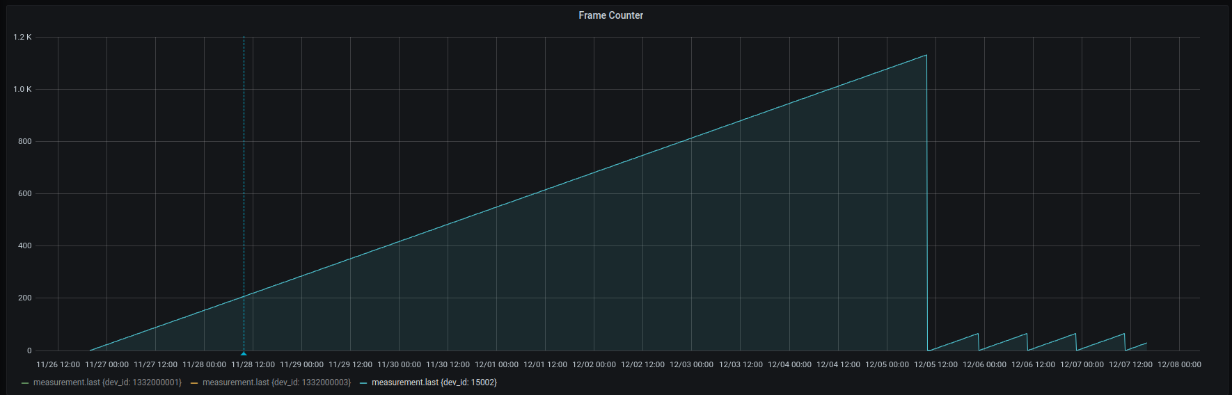
Task: Click the peak of the line near 12/05 12:00
Action: pyautogui.click(x=926, y=55)
